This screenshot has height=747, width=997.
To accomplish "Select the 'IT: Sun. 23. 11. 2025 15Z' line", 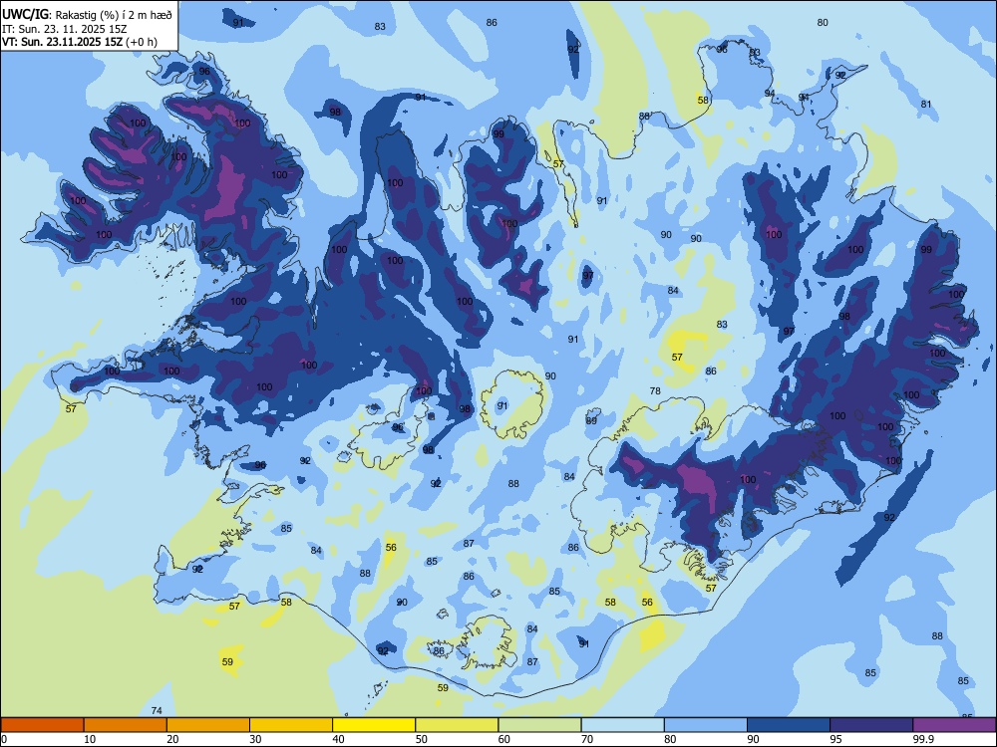I will coord(63,29).
